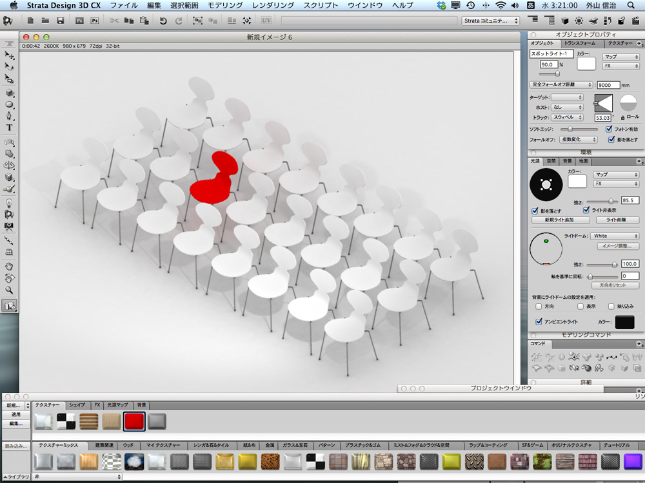Select the light bulb Light tool
645x483 pixels.
[x=9, y=202]
